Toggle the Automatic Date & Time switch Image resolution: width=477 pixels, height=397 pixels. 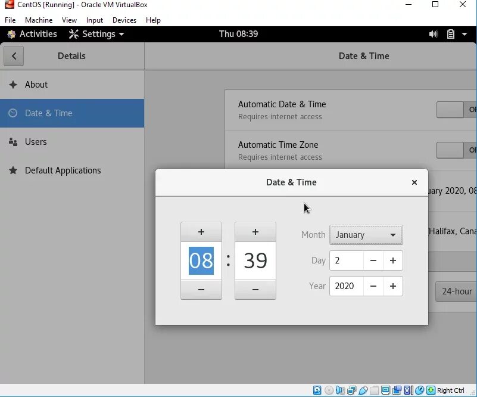click(457, 110)
